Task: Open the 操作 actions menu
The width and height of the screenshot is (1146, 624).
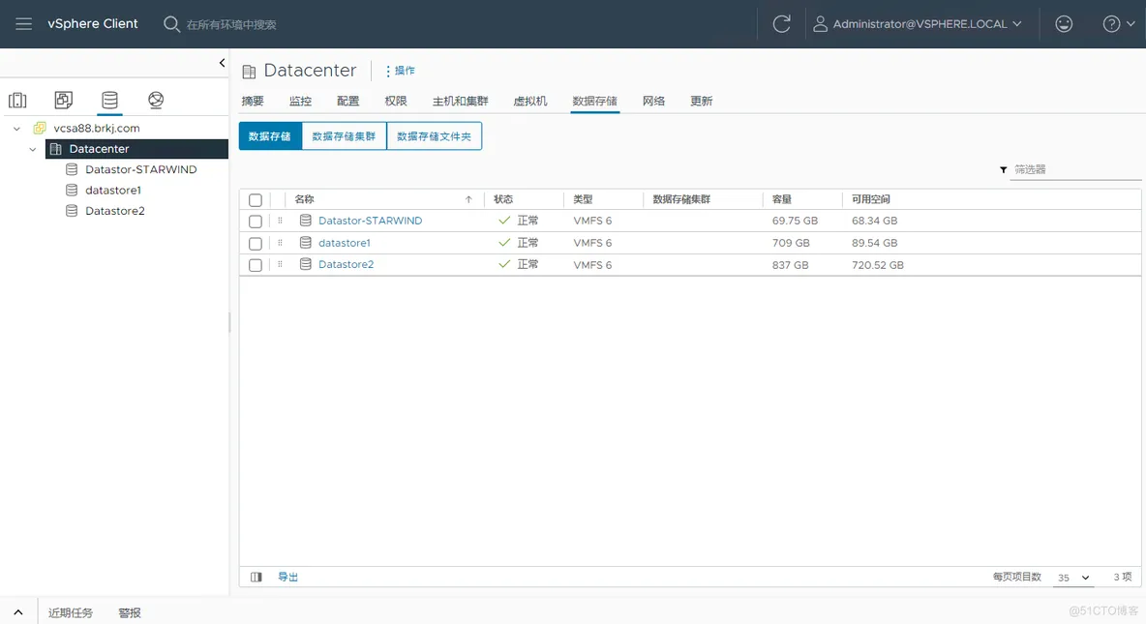Action: (400, 71)
